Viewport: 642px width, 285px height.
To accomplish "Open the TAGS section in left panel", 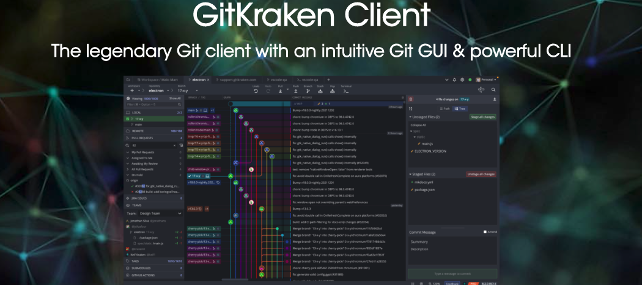I will pyautogui.click(x=154, y=261).
